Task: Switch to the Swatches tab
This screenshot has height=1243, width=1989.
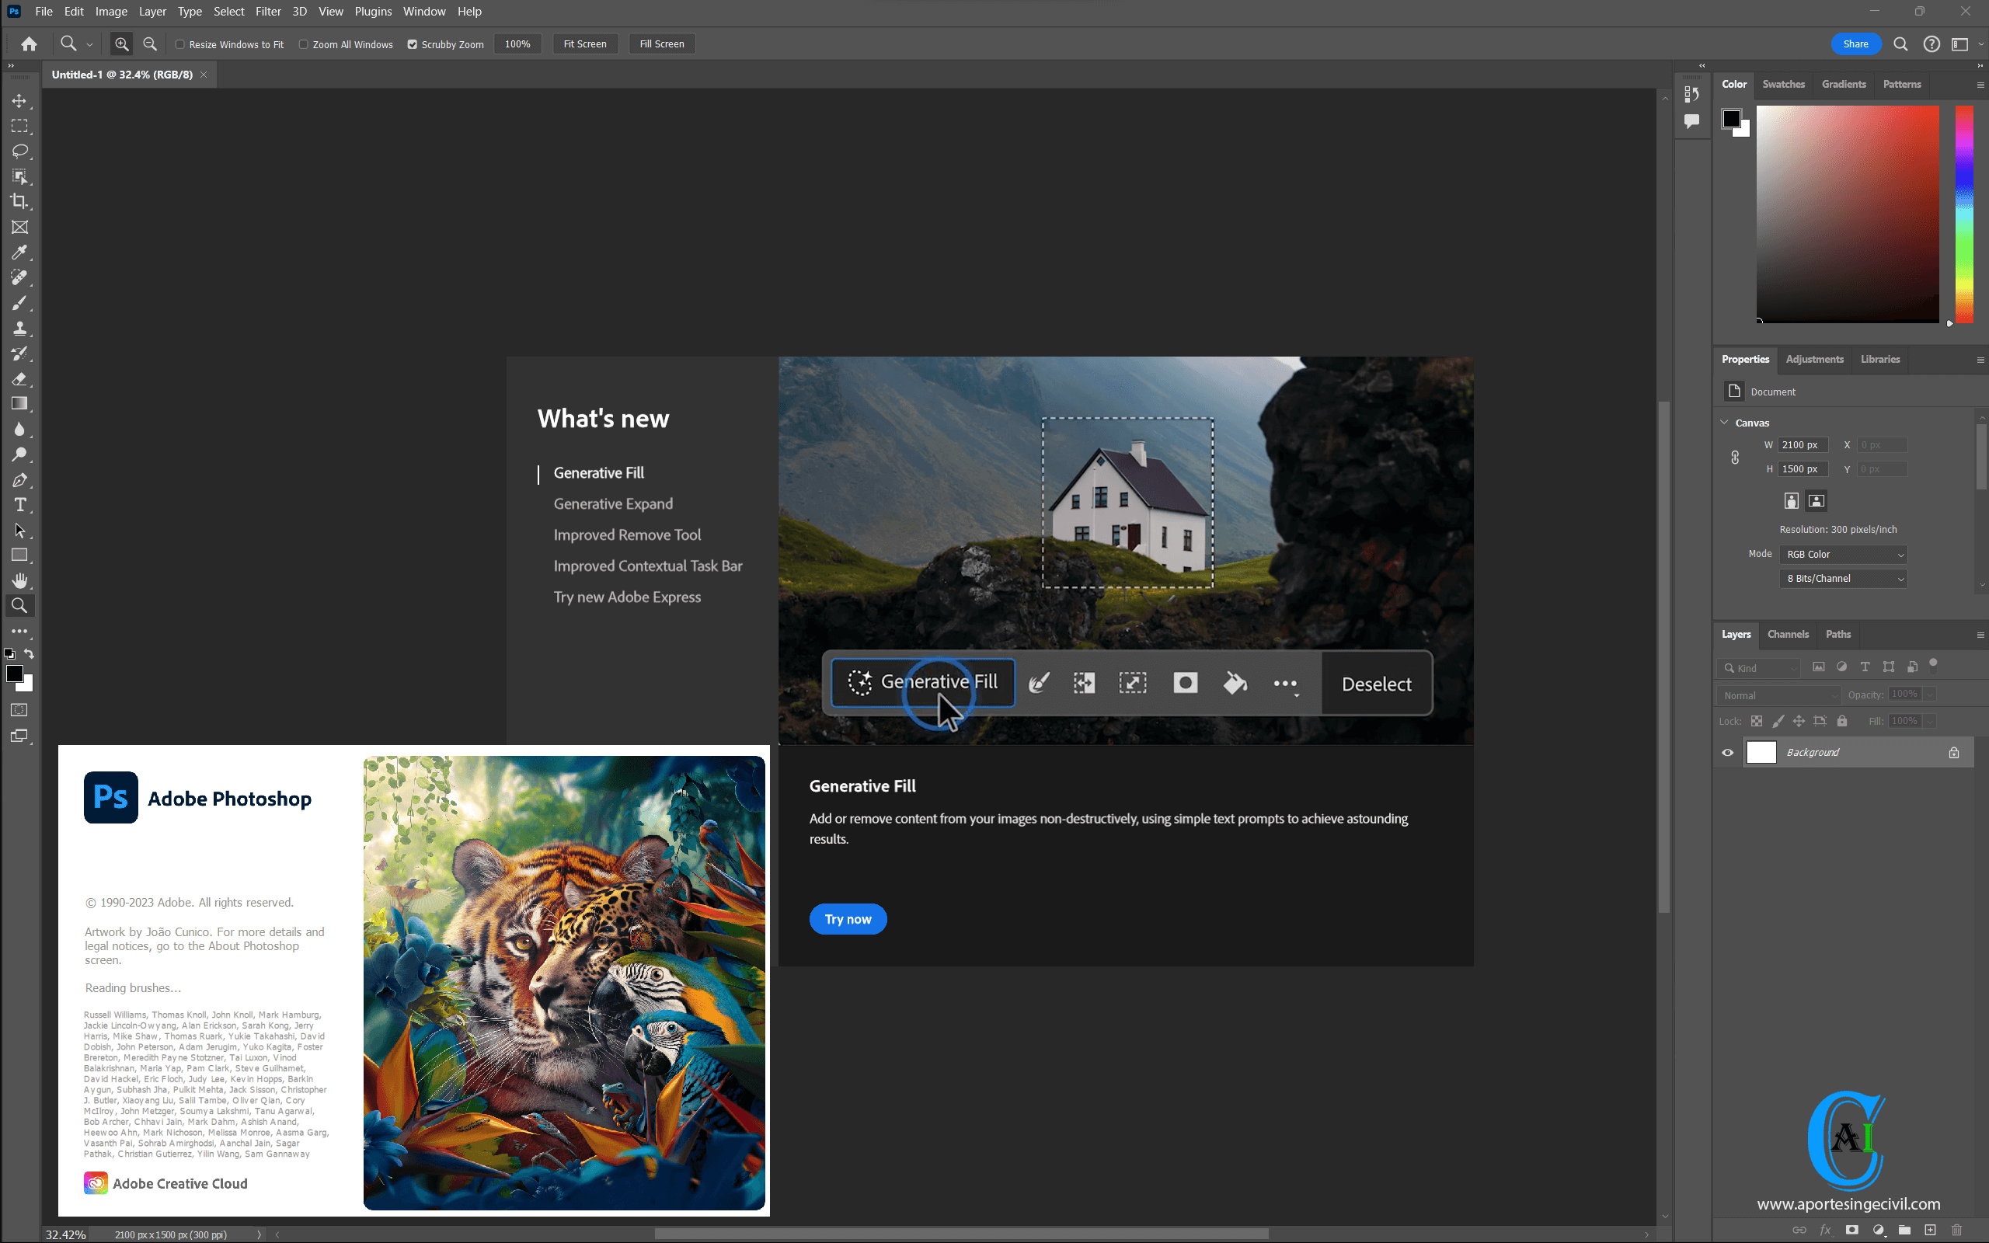Action: click(1783, 85)
